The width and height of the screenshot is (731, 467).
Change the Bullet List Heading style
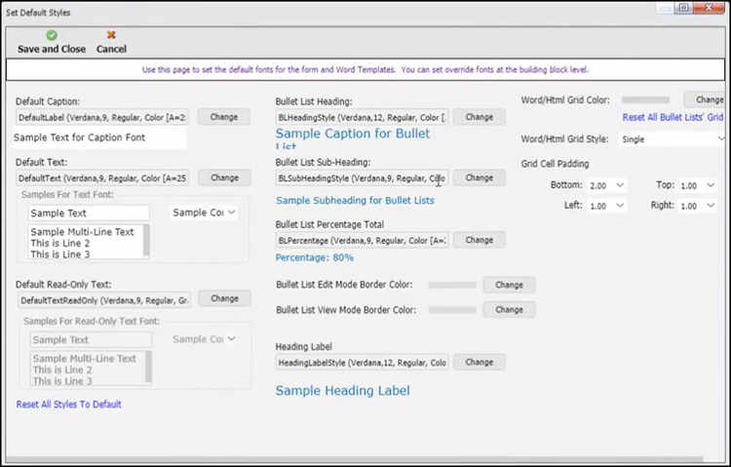pyautogui.click(x=479, y=117)
